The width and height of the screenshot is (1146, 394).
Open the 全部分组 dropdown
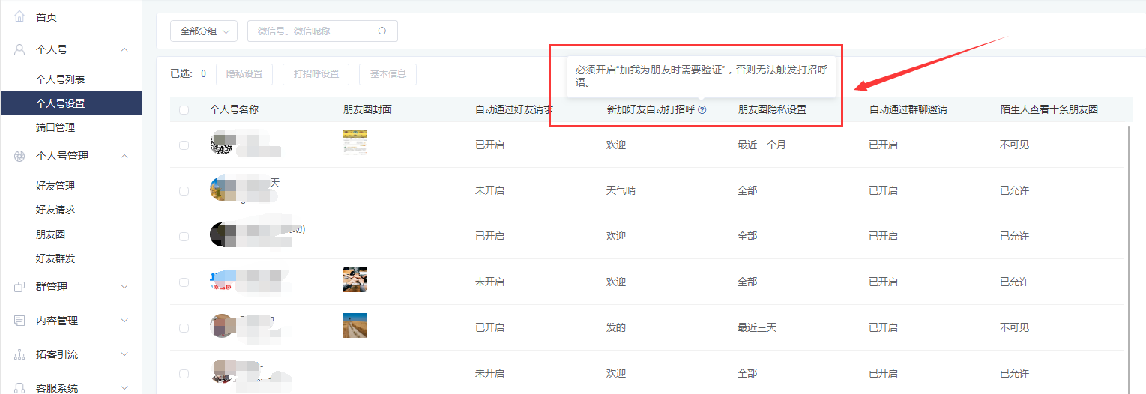pyautogui.click(x=204, y=31)
